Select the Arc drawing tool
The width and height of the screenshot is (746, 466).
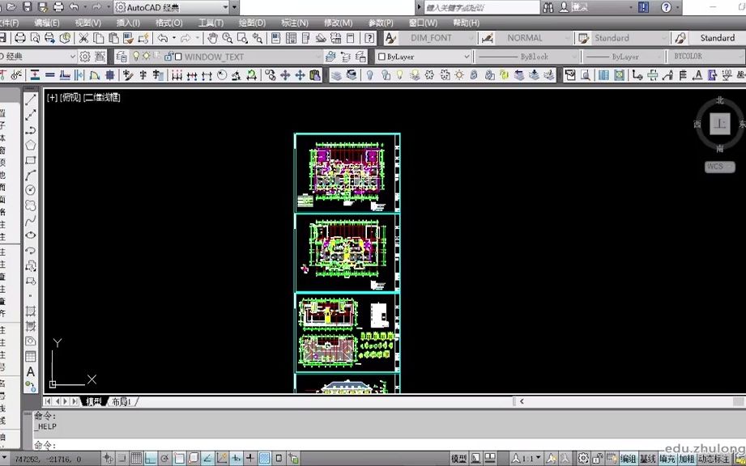(x=31, y=176)
